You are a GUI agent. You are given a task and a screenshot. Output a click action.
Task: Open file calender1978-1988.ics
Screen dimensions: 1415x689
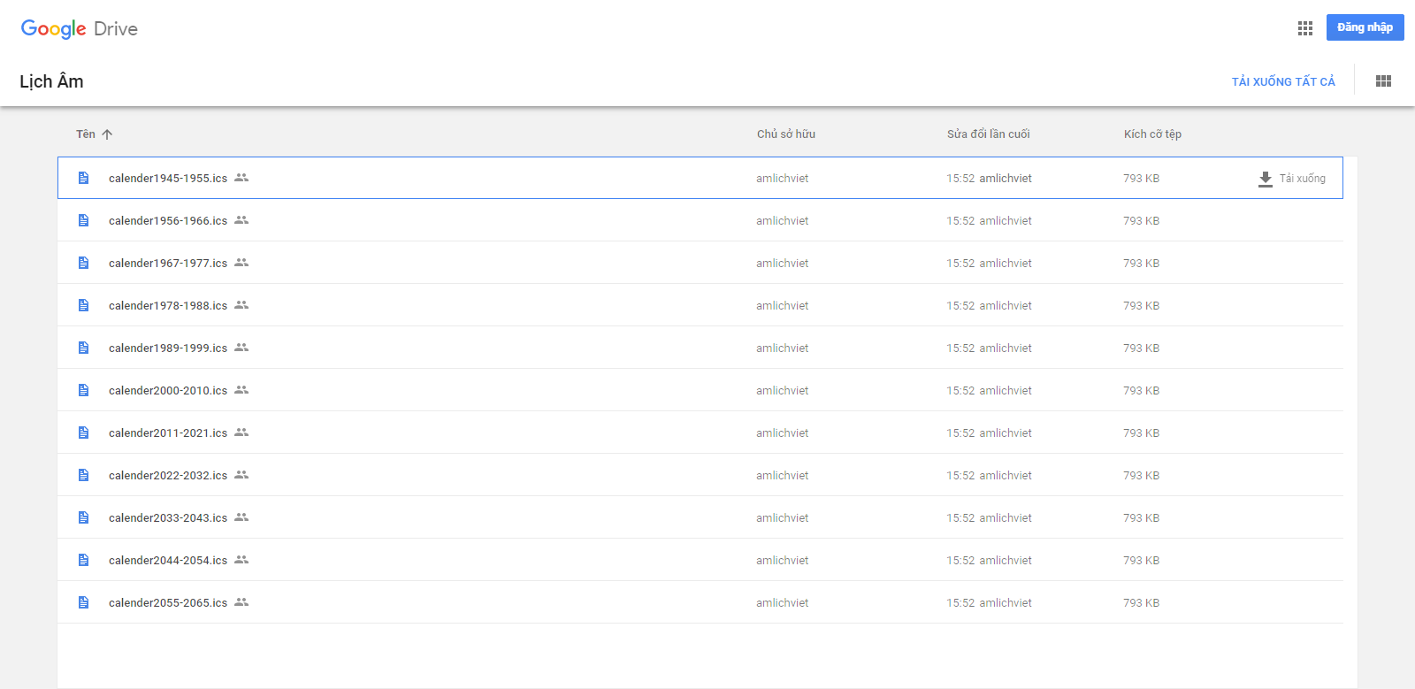(168, 305)
